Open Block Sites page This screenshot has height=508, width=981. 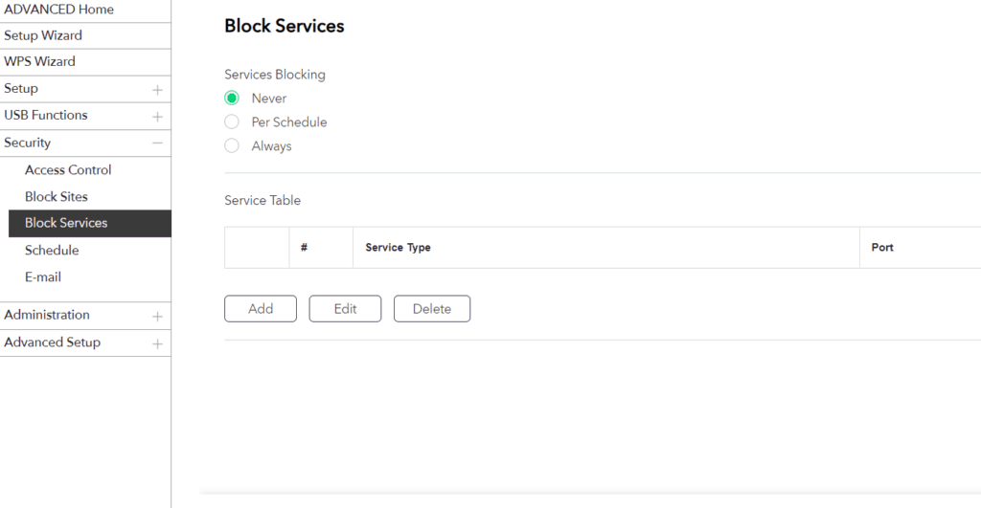[56, 197]
